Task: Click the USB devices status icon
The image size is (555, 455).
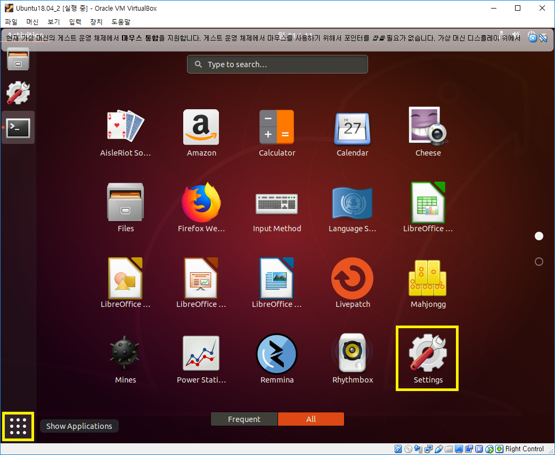Action: pos(438,449)
